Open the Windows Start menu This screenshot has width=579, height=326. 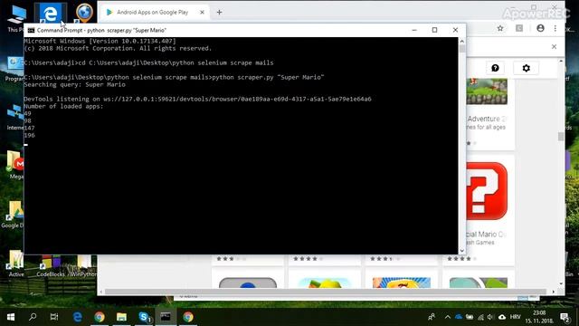click(11, 317)
